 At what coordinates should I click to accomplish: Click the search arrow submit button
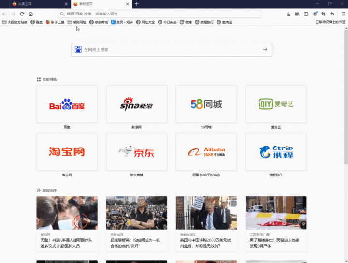265,49
